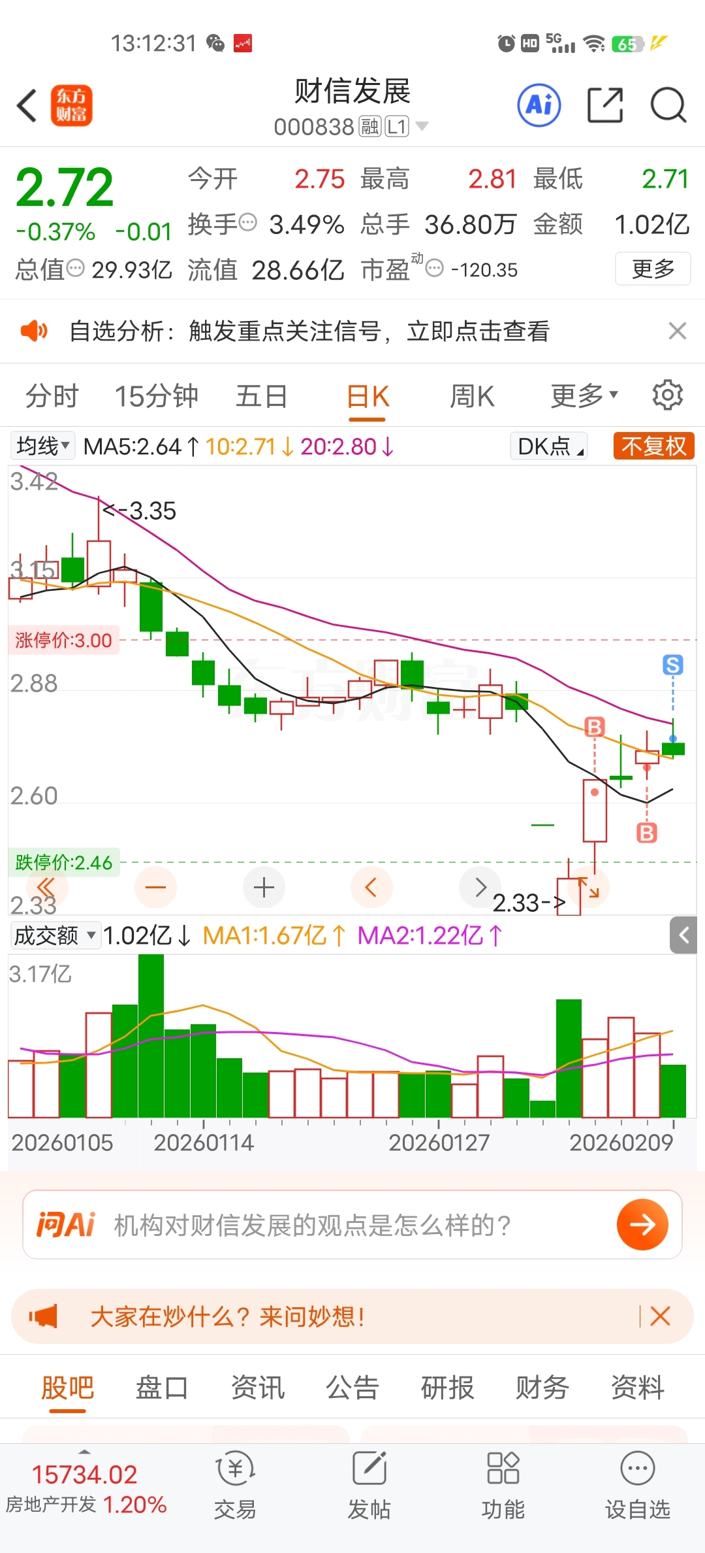Tap the 市盈 info bubble icon
This screenshot has width=705, height=1553.
pyautogui.click(x=435, y=268)
